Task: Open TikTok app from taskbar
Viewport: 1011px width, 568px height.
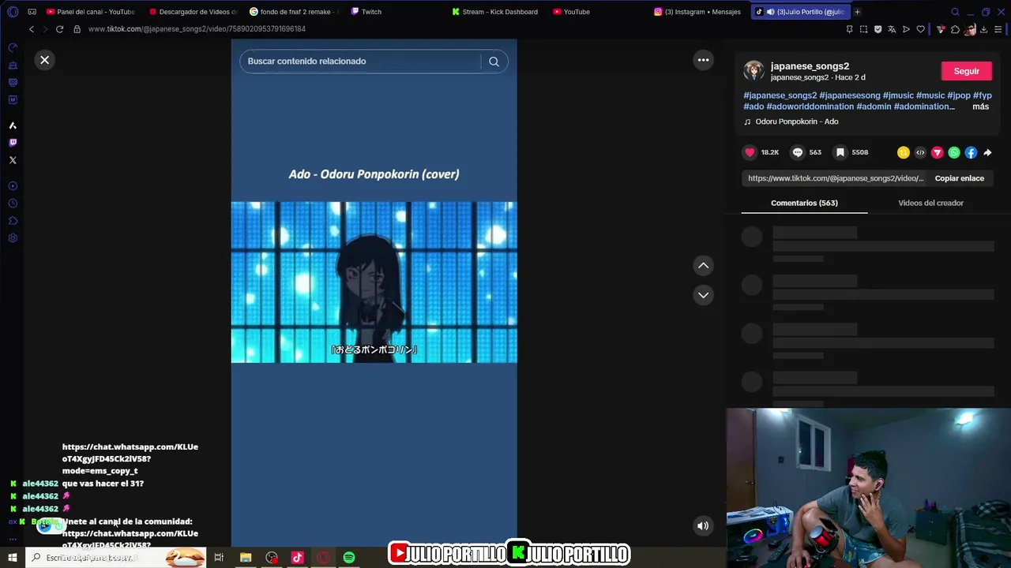Action: point(297,558)
